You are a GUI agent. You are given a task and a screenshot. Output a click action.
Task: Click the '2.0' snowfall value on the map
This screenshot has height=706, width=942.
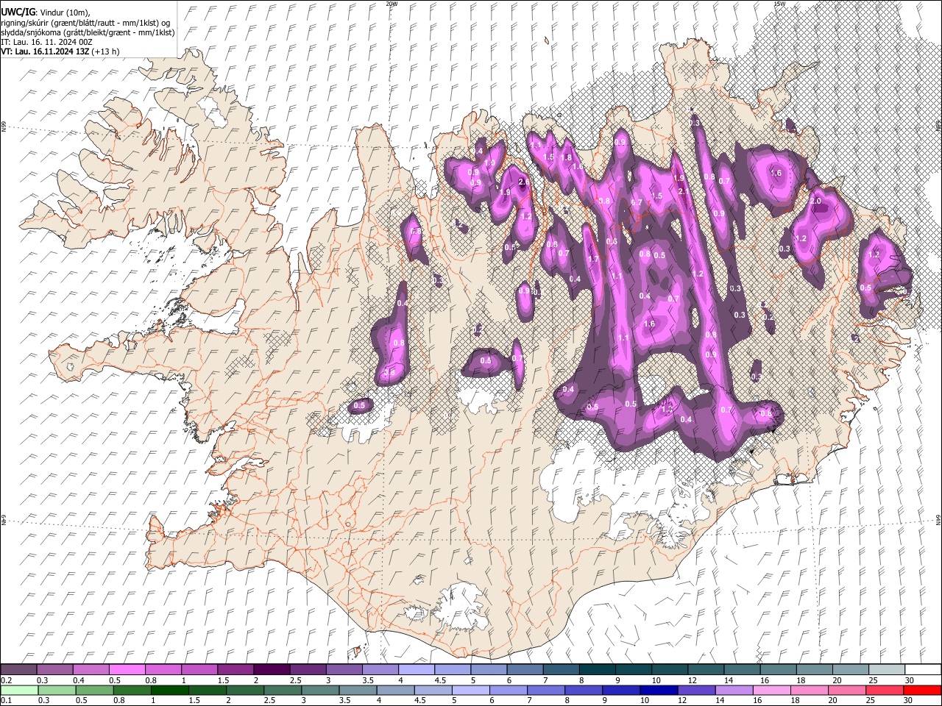pyautogui.click(x=815, y=201)
